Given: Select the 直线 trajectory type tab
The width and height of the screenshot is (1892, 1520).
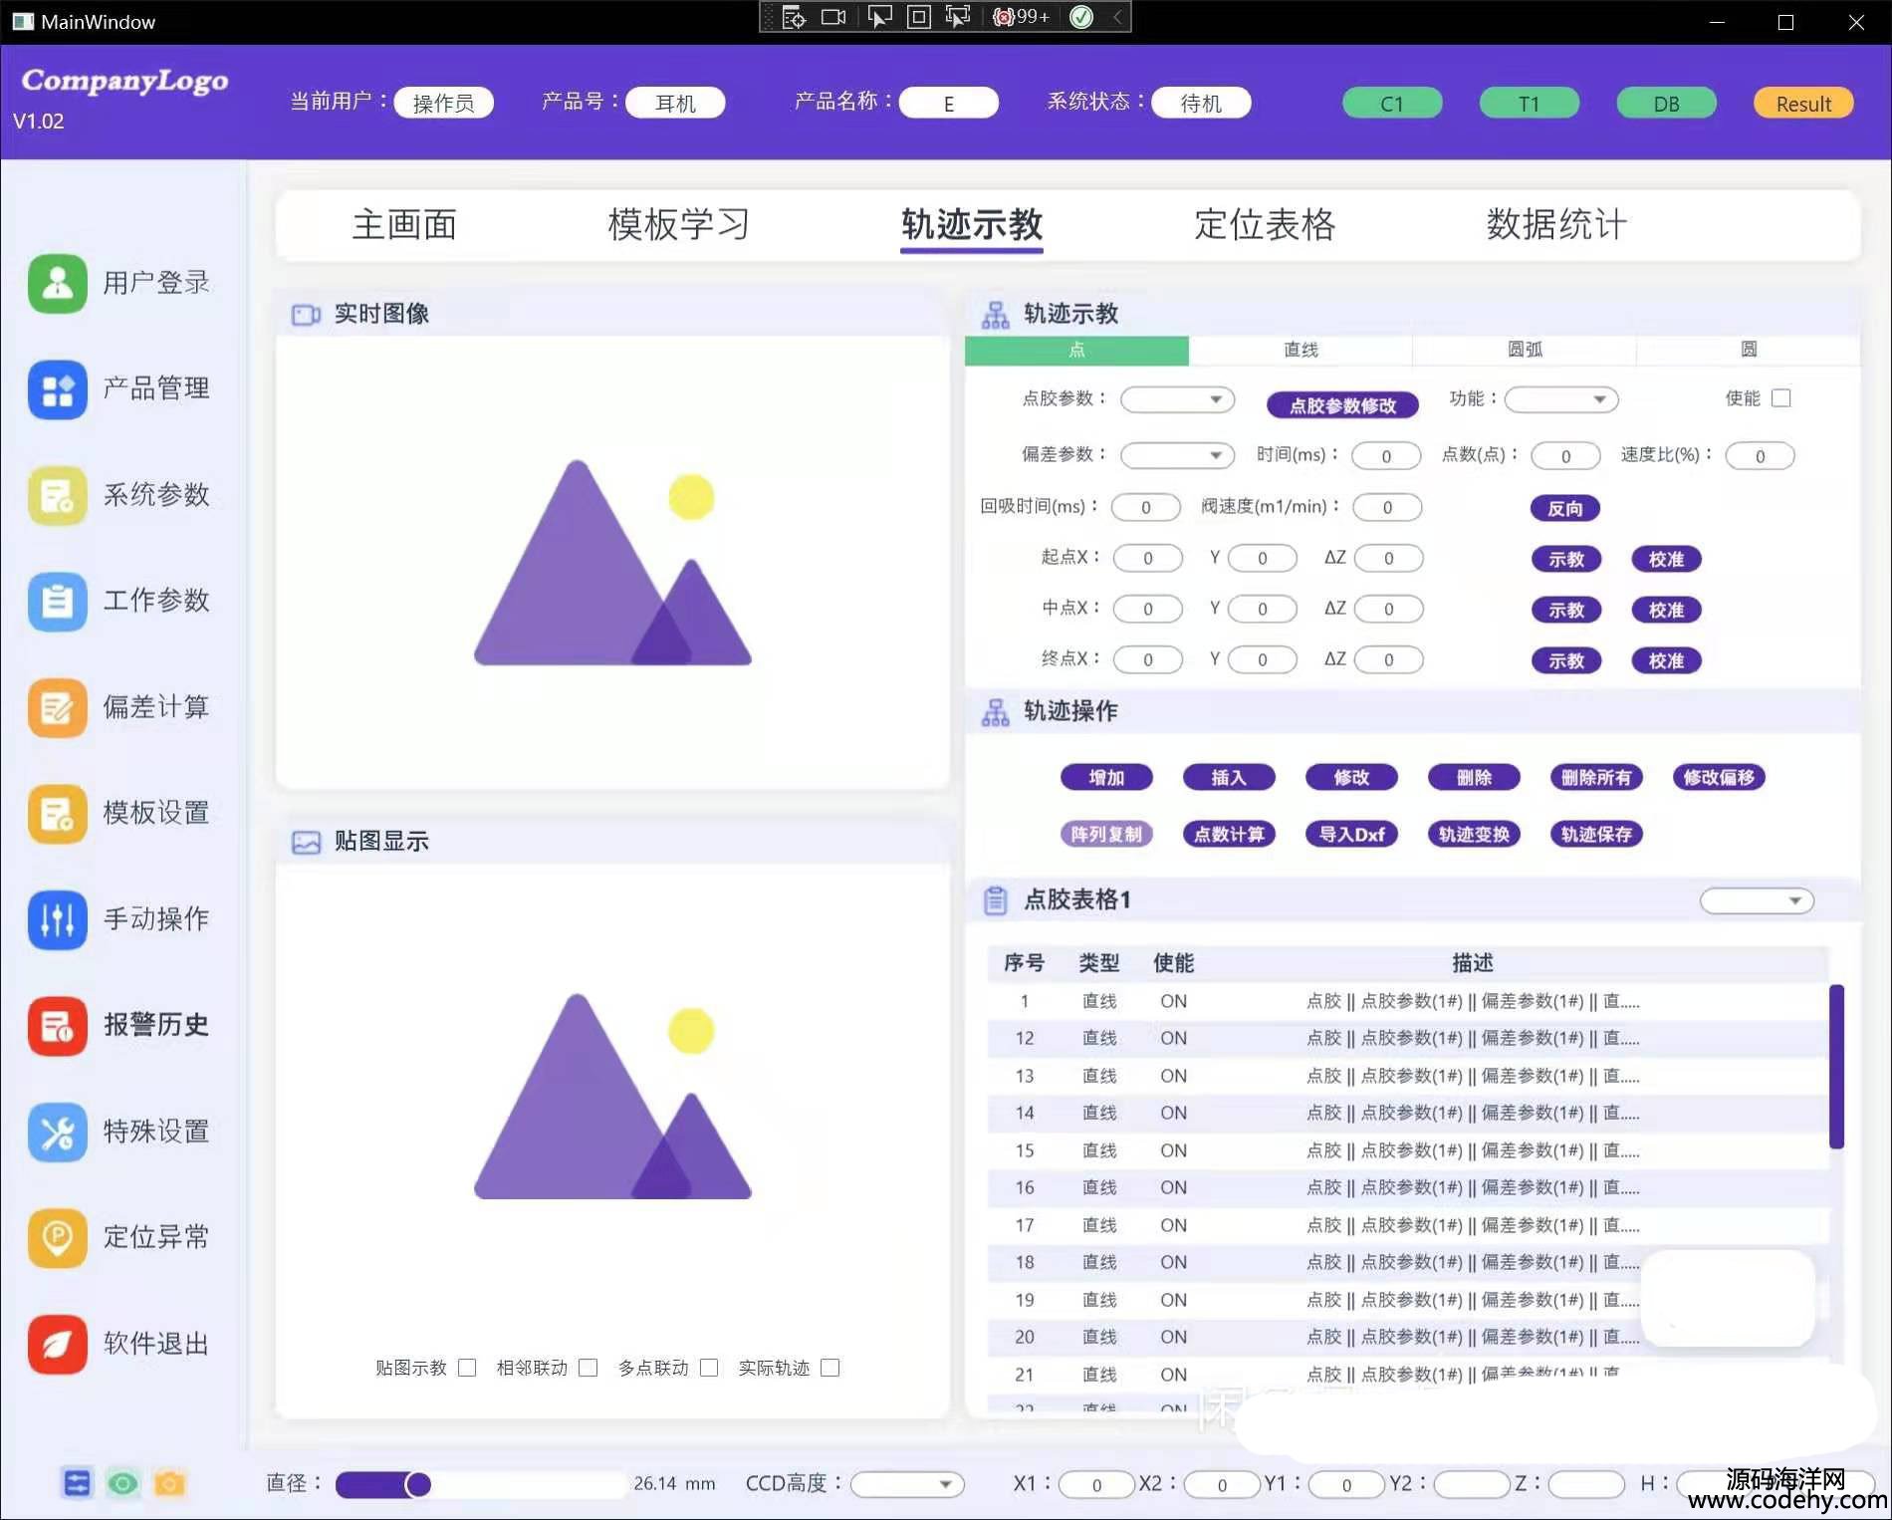Looking at the screenshot, I should click(1301, 350).
